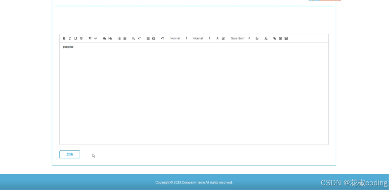Open the text alignment picker

(x=257, y=39)
